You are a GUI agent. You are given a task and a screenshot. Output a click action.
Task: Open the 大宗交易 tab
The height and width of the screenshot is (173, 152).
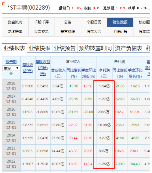pyautogui.click(x=41, y=32)
